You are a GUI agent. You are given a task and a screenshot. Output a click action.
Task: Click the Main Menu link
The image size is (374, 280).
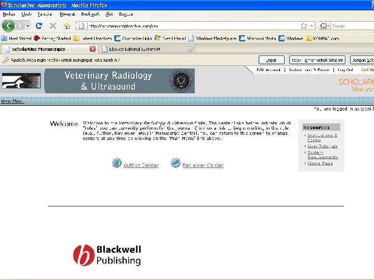pos(11,101)
